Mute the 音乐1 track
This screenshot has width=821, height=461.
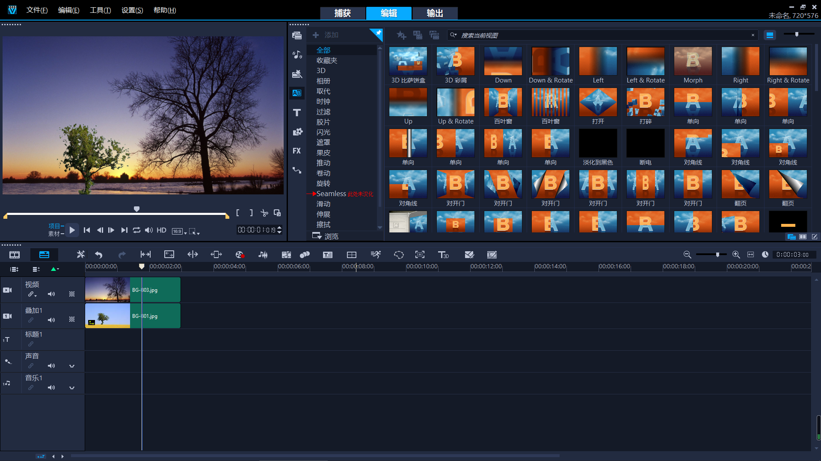(x=51, y=388)
